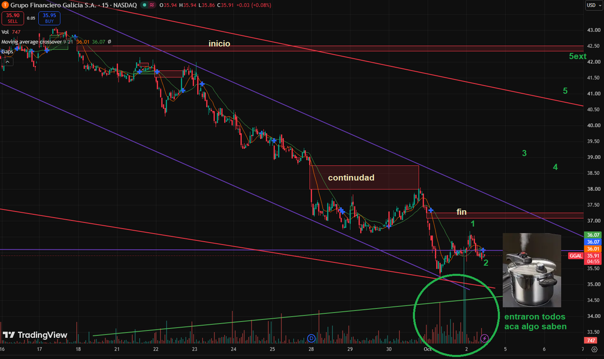Click the red GGAL price line label
The height and width of the screenshot is (359, 604).
[576, 255]
